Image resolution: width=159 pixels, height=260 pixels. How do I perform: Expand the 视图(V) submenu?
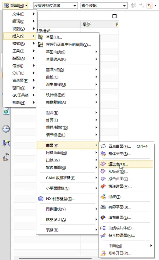tap(20, 29)
